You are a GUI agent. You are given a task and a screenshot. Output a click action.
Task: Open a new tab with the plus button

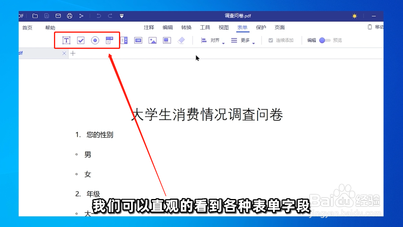point(72,53)
